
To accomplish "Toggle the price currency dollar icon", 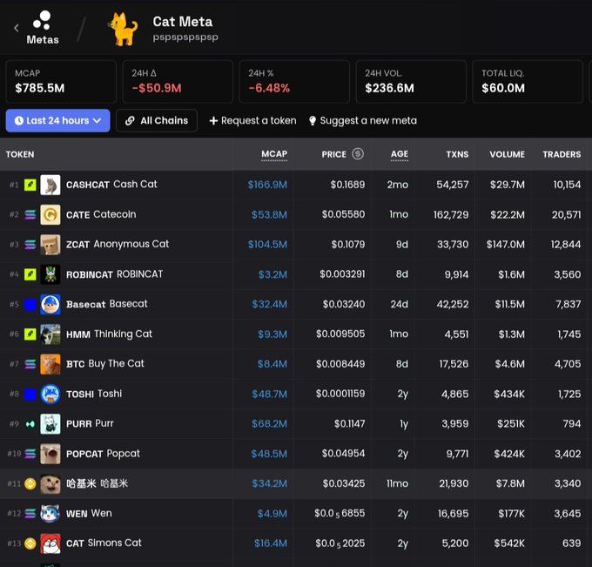I will [x=358, y=154].
